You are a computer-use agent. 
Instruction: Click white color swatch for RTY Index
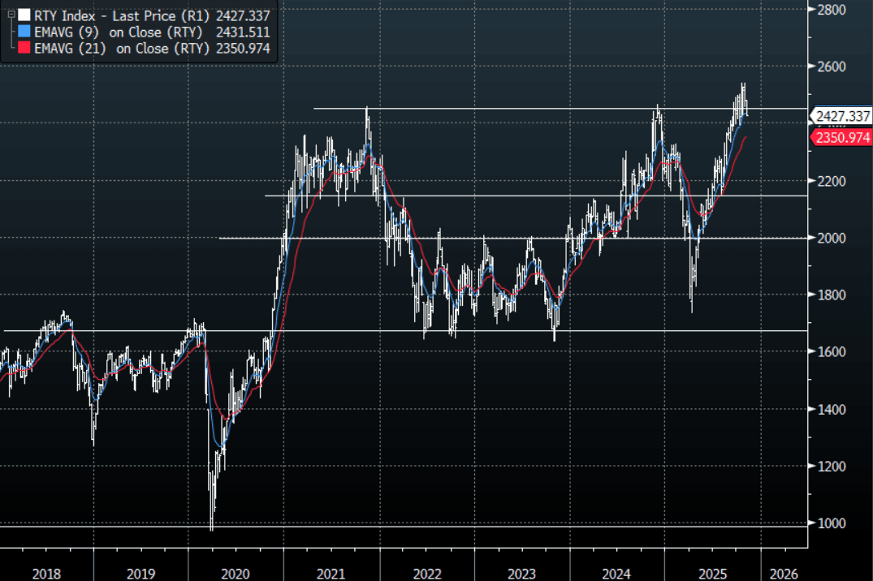24,15
